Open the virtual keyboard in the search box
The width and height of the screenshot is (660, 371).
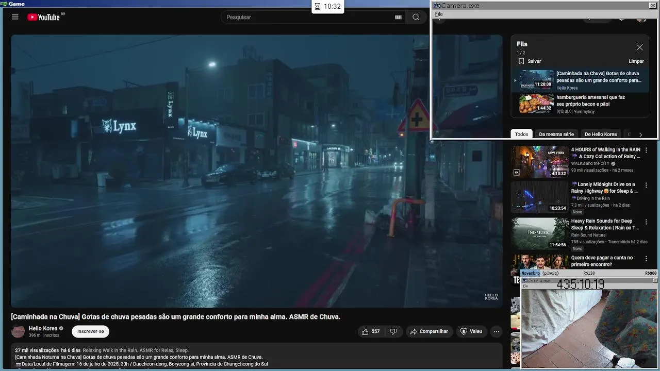[398, 17]
